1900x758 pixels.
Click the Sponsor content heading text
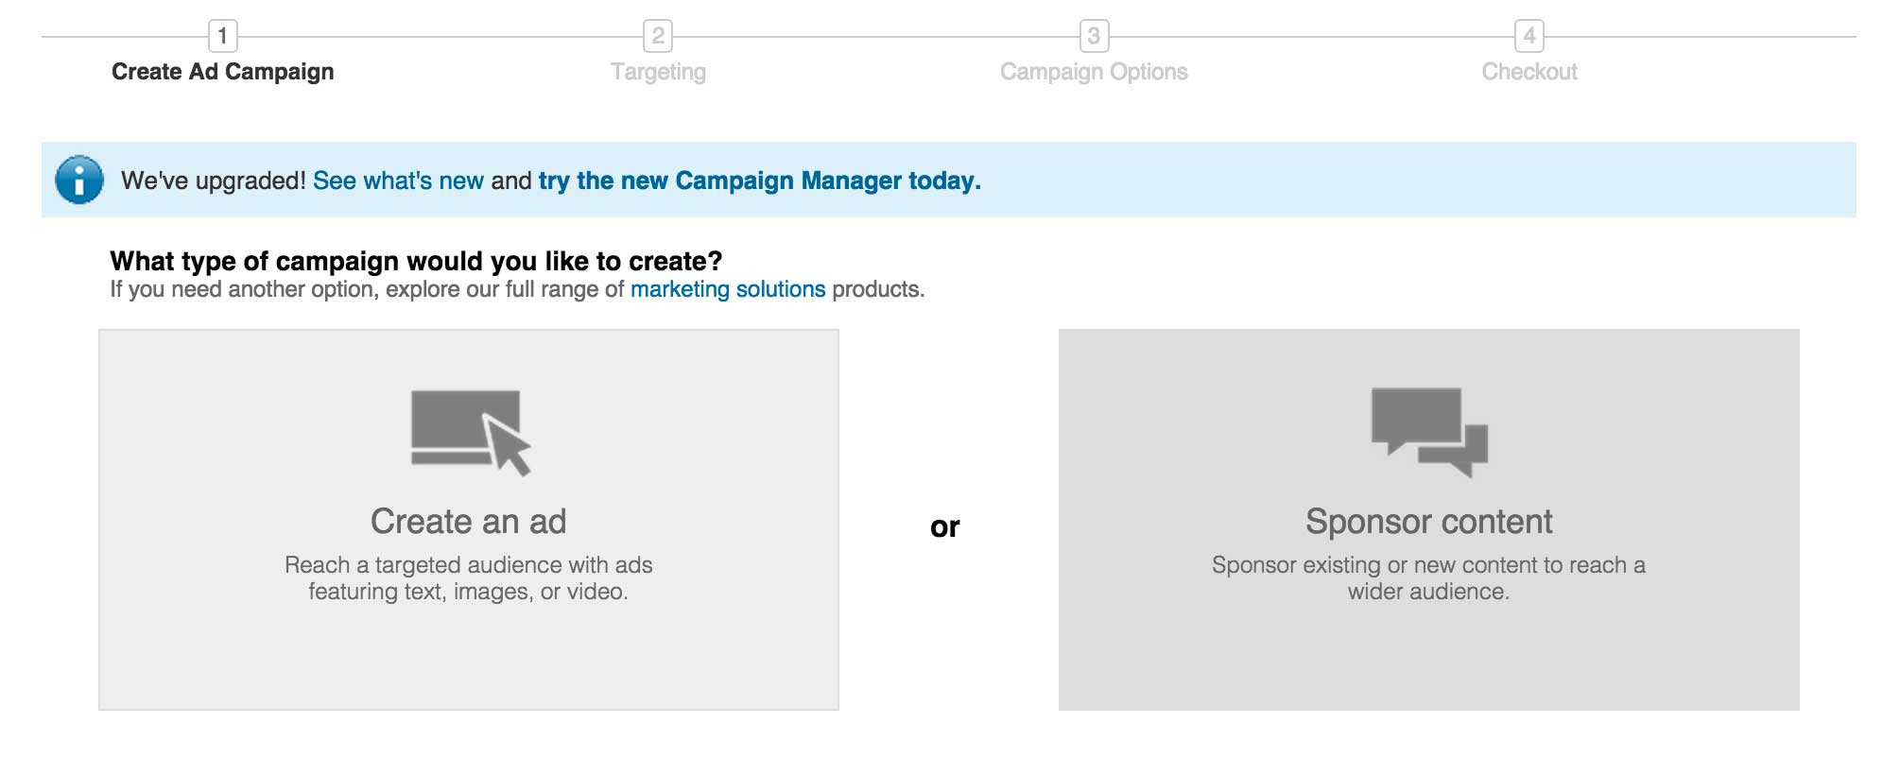coord(1428,521)
